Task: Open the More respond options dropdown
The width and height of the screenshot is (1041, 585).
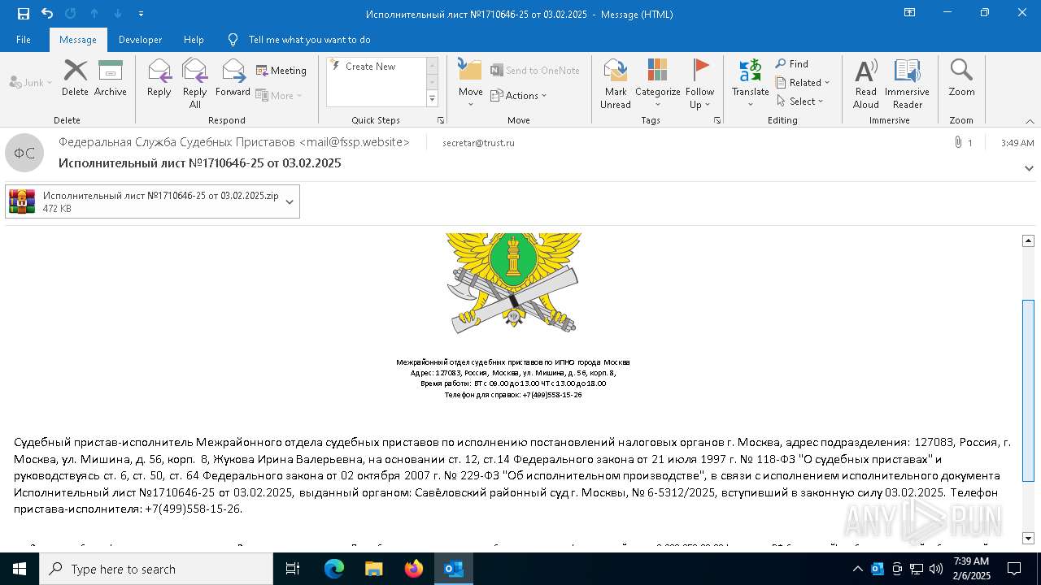Action: click(x=279, y=95)
